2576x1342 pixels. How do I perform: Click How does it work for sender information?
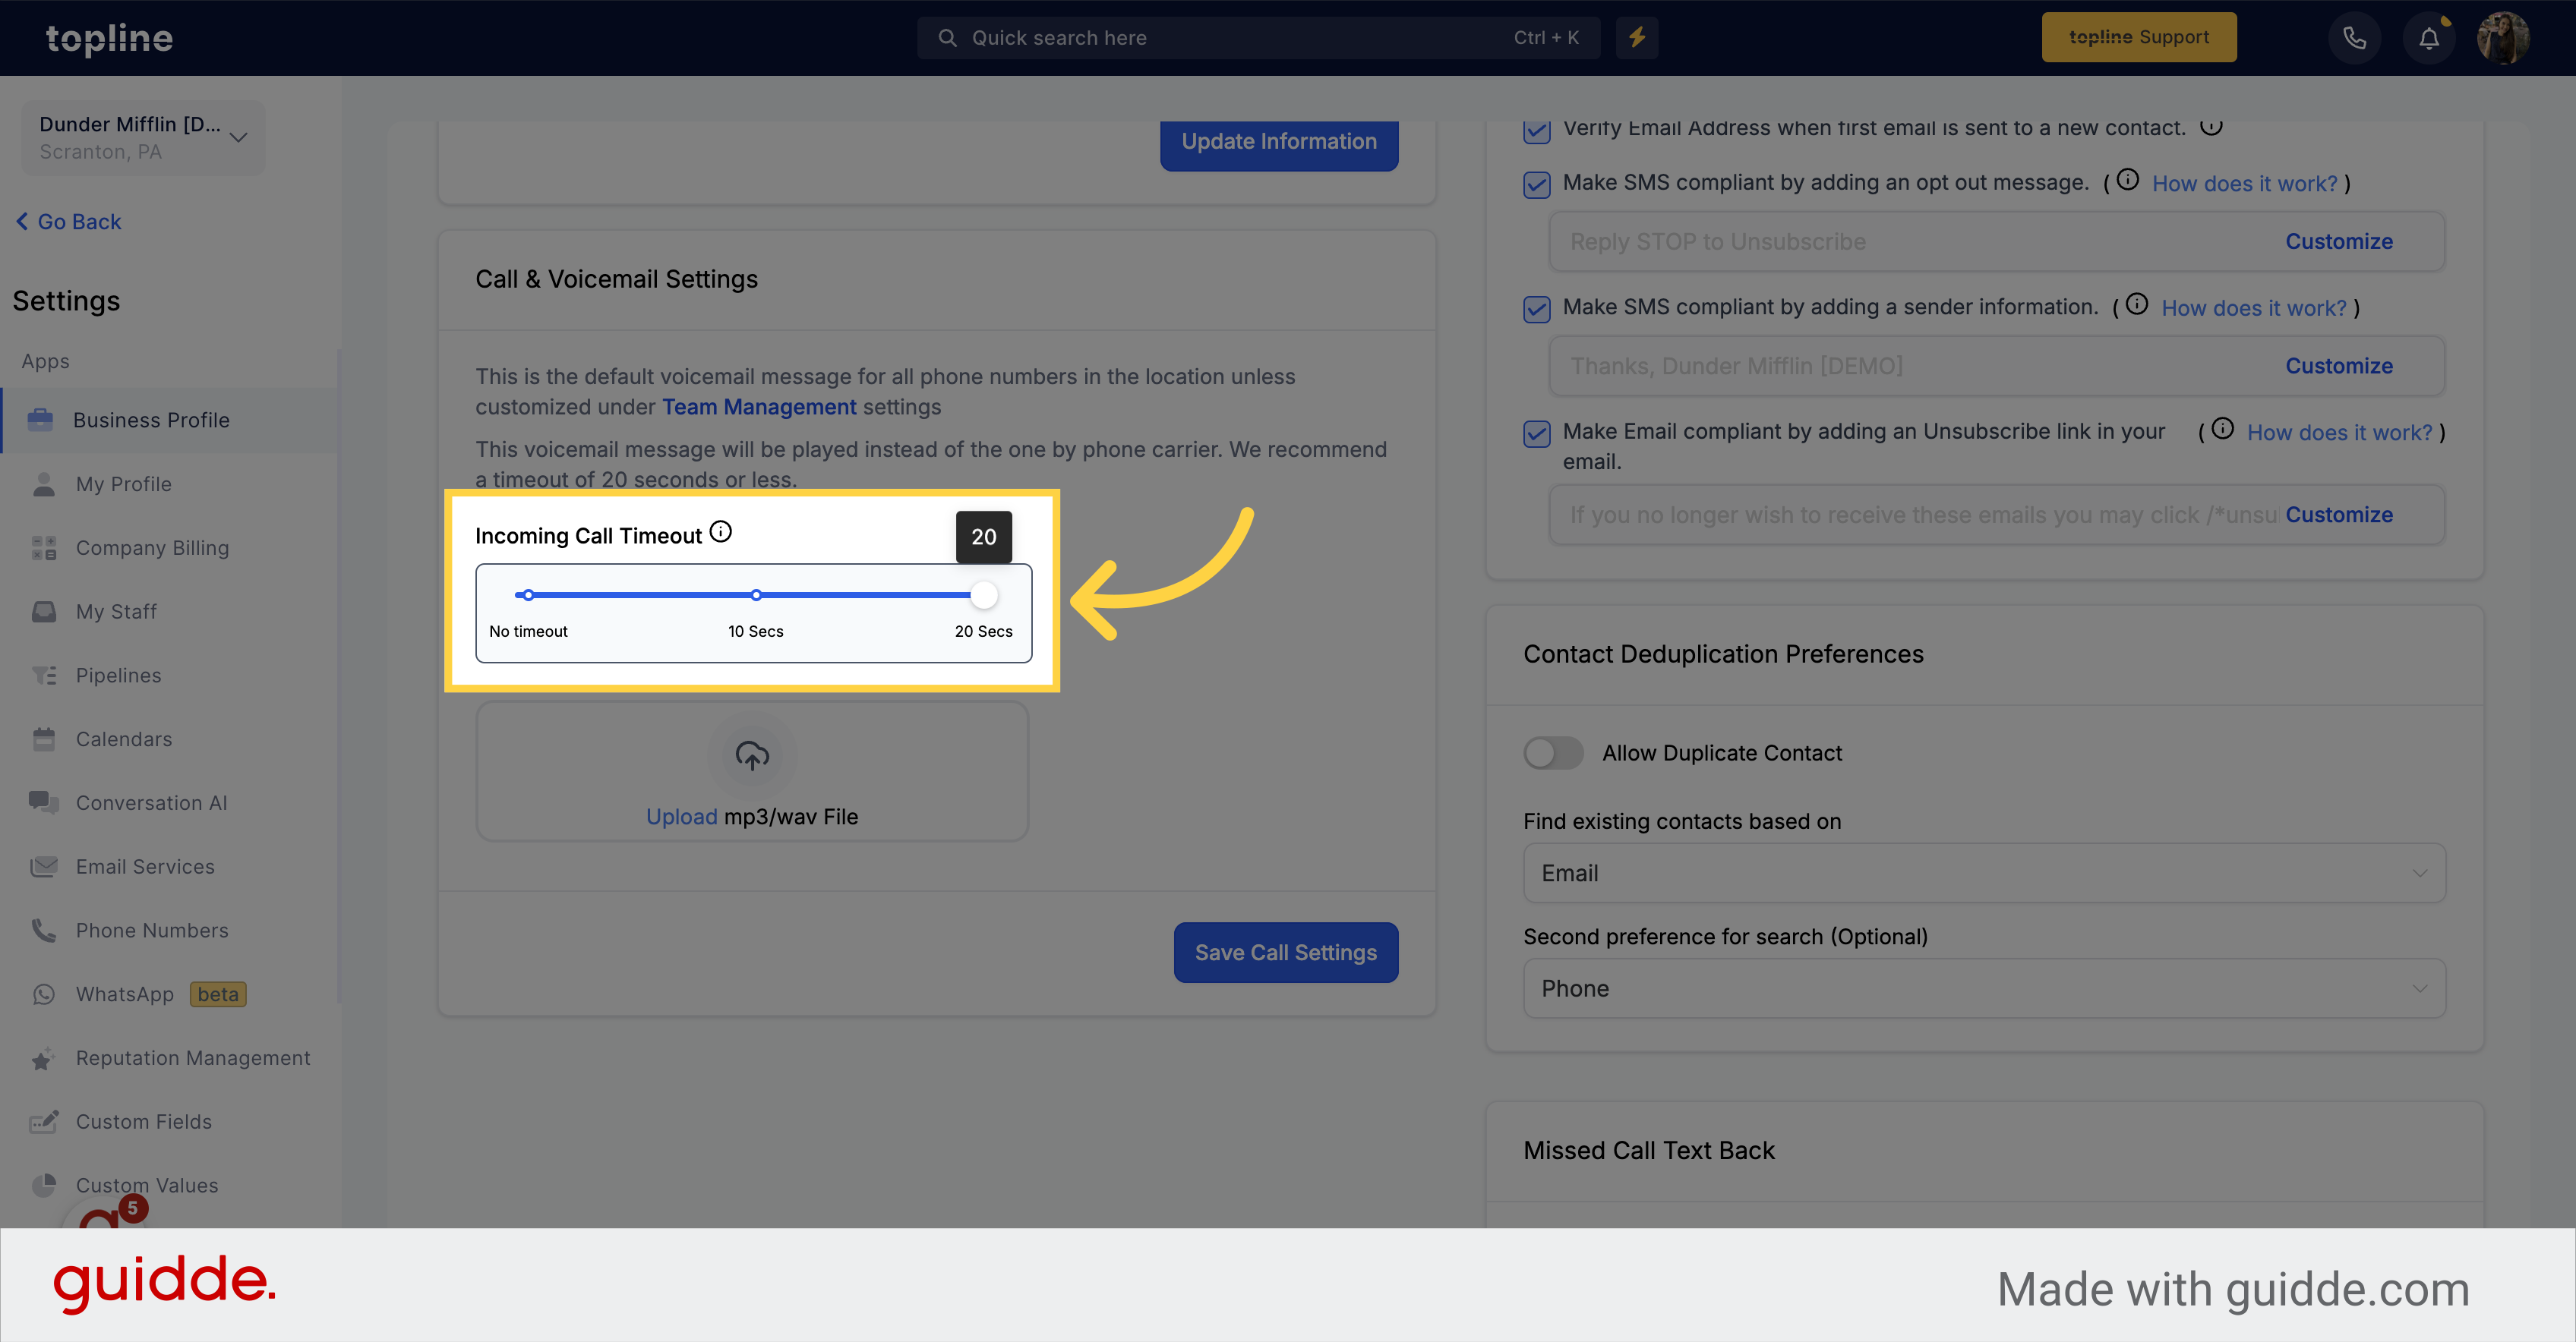2254,309
